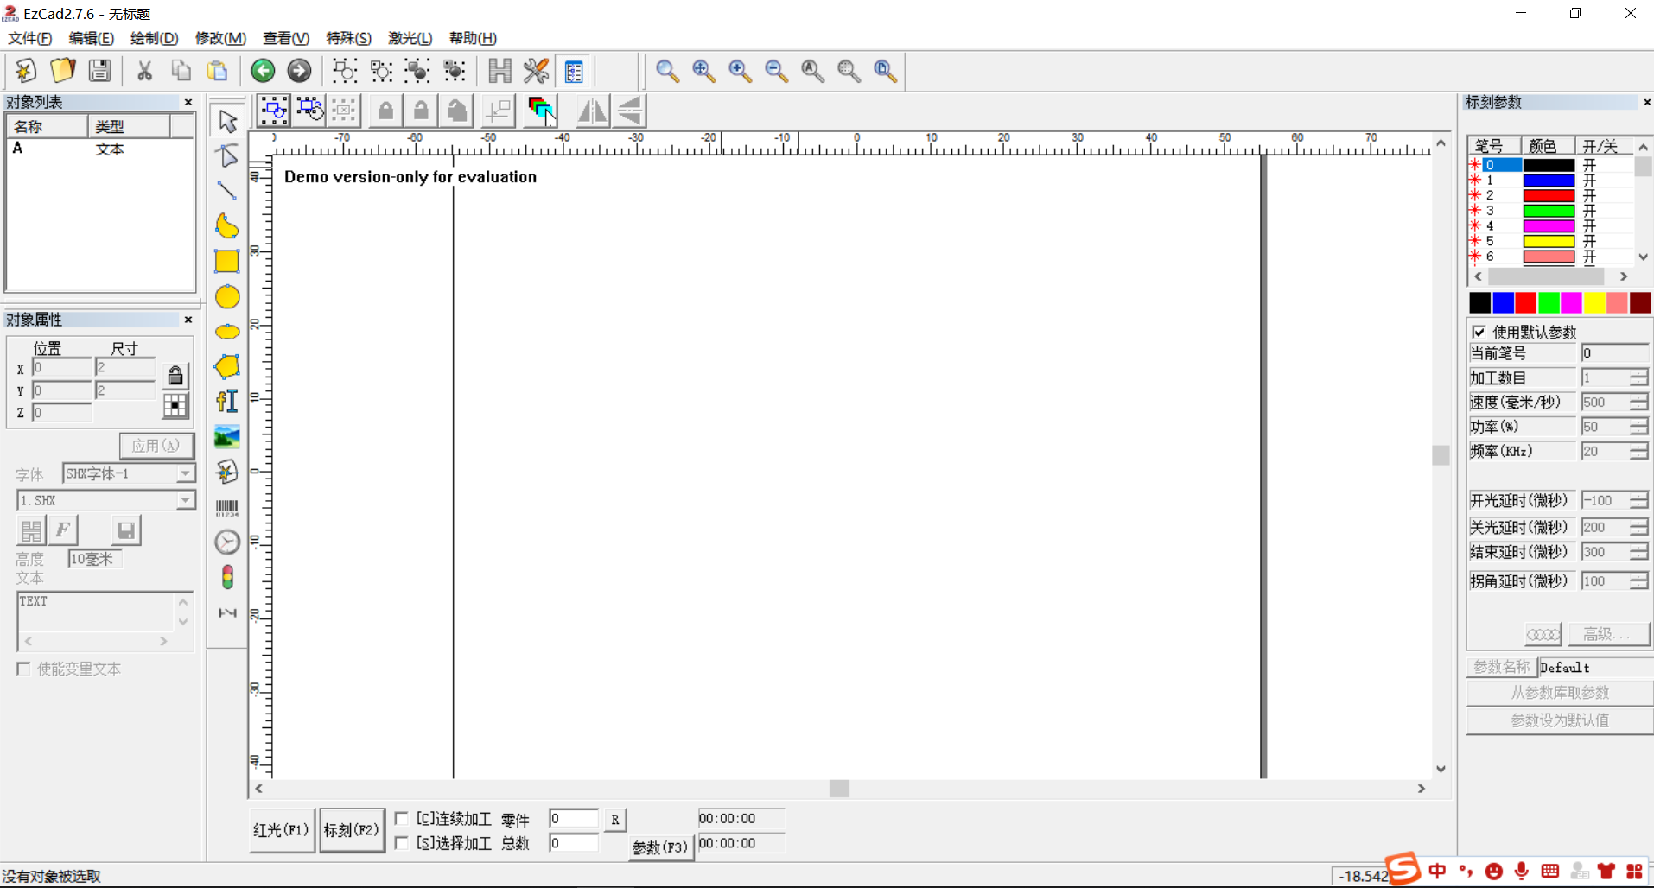Screen dimensions: 1654x888
Task: Click the 标刻(F2) mark button
Action: tap(352, 830)
